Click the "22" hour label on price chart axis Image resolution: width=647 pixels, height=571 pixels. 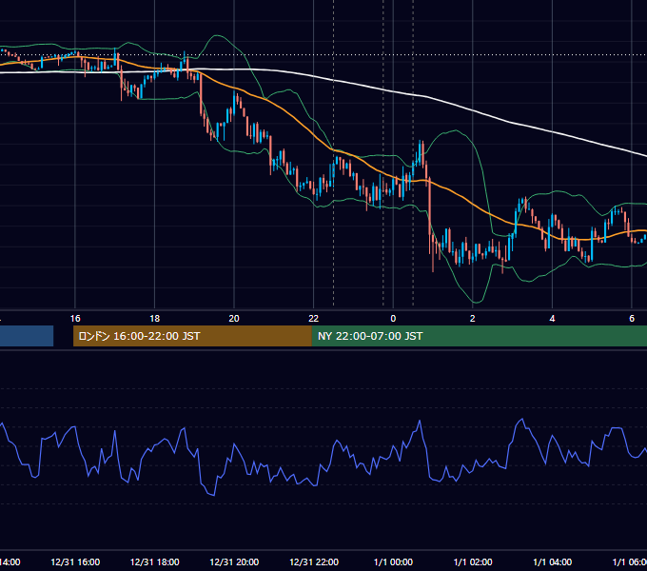coord(314,319)
